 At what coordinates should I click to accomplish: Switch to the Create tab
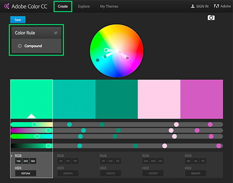click(x=63, y=7)
